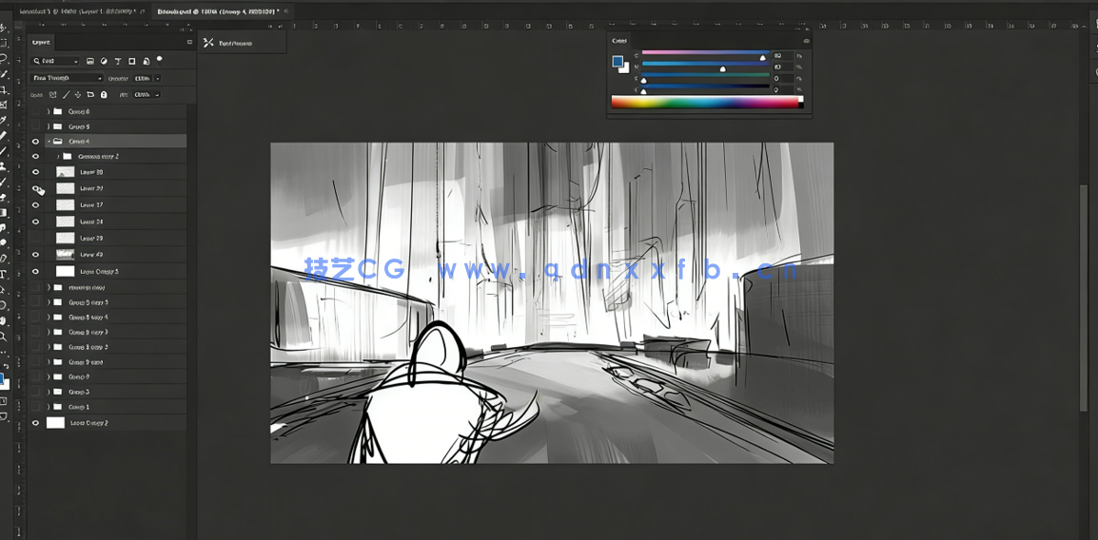The width and height of the screenshot is (1098, 540).
Task: Select the Crop tool
Action: coord(4,89)
